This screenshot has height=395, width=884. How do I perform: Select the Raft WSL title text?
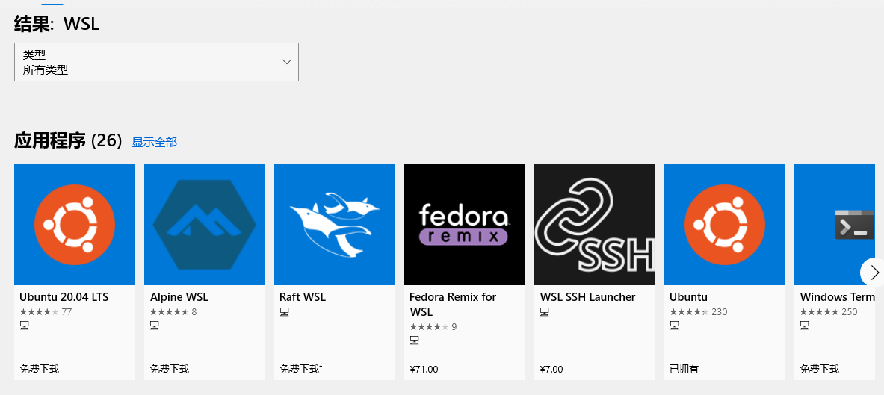302,297
